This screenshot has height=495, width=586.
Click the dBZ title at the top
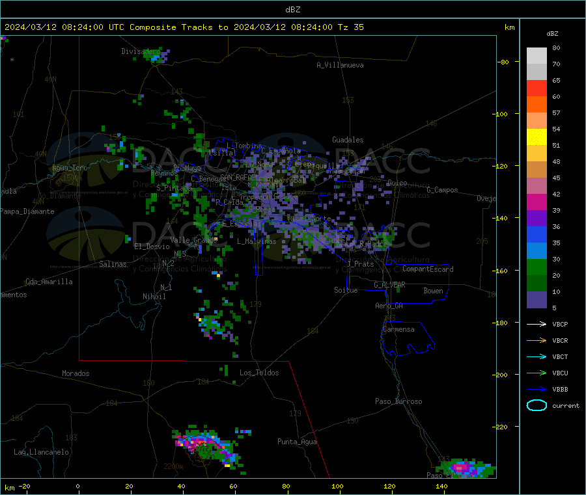click(292, 9)
